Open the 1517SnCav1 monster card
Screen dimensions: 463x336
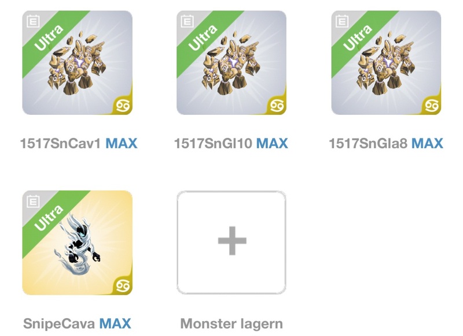(x=78, y=63)
